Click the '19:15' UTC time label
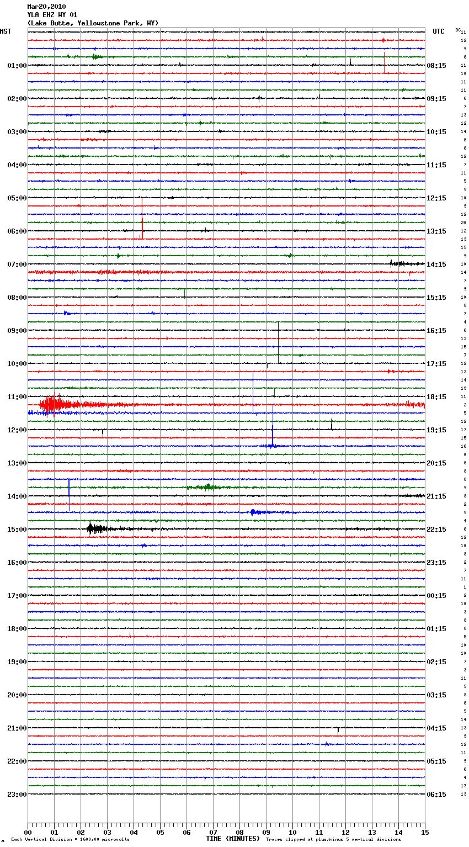 click(436, 430)
